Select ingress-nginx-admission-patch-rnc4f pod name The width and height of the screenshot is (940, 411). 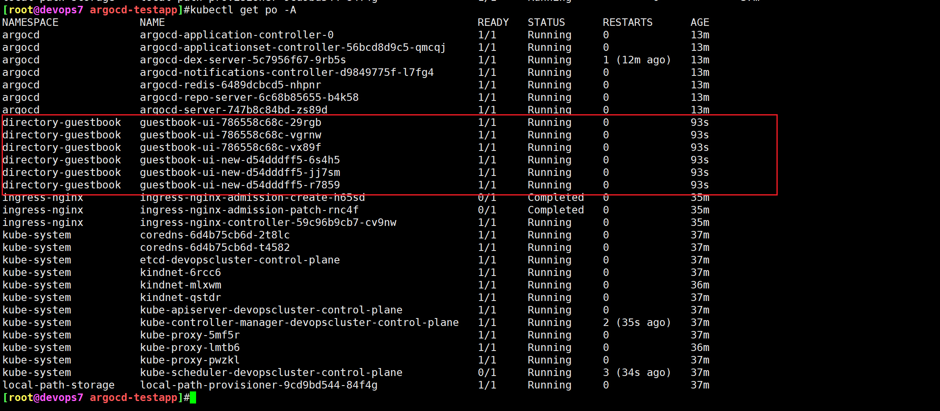[249, 210]
